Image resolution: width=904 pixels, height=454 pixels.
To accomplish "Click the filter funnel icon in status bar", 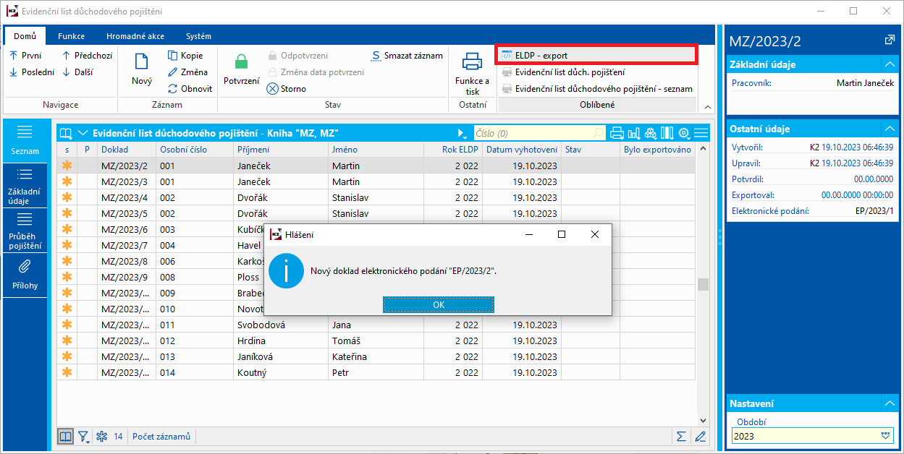I will click(x=84, y=436).
